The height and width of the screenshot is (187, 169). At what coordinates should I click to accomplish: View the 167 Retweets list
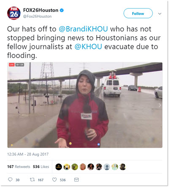point(19,167)
